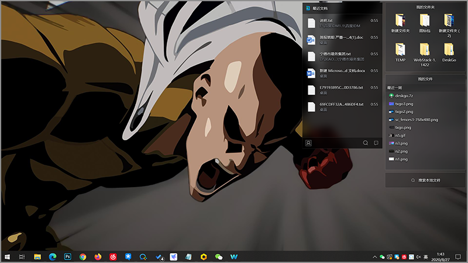Click the search icon in recent documents panel
The image size is (468, 263).
click(x=366, y=143)
